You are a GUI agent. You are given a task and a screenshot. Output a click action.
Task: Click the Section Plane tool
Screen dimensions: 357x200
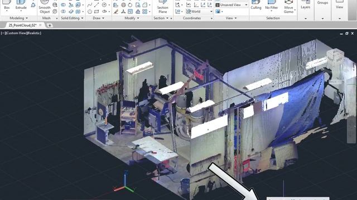tap(162, 7)
